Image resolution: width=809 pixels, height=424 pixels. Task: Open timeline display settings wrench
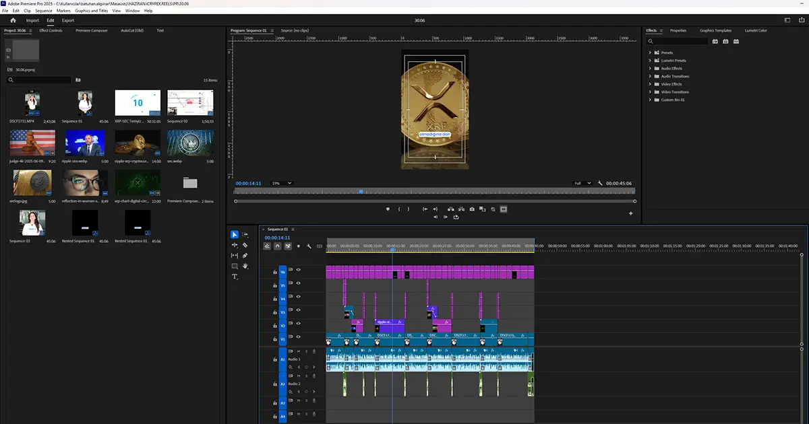click(309, 246)
